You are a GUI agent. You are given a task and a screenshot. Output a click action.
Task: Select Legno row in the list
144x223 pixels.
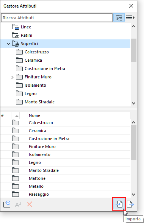66,162
